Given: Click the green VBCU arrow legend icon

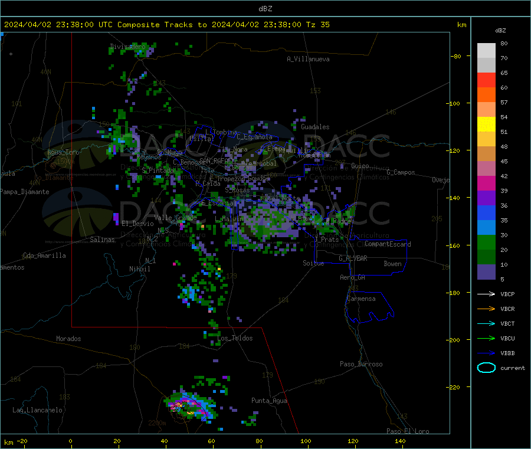Looking at the screenshot, I should point(486,338).
